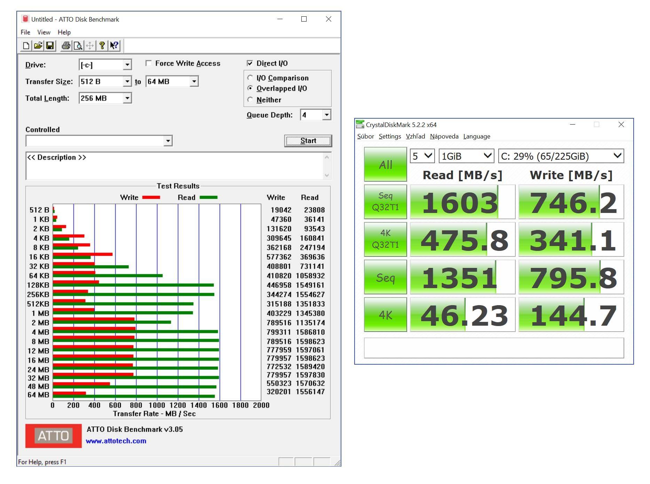Click the 4K write value 144.7

571,315
